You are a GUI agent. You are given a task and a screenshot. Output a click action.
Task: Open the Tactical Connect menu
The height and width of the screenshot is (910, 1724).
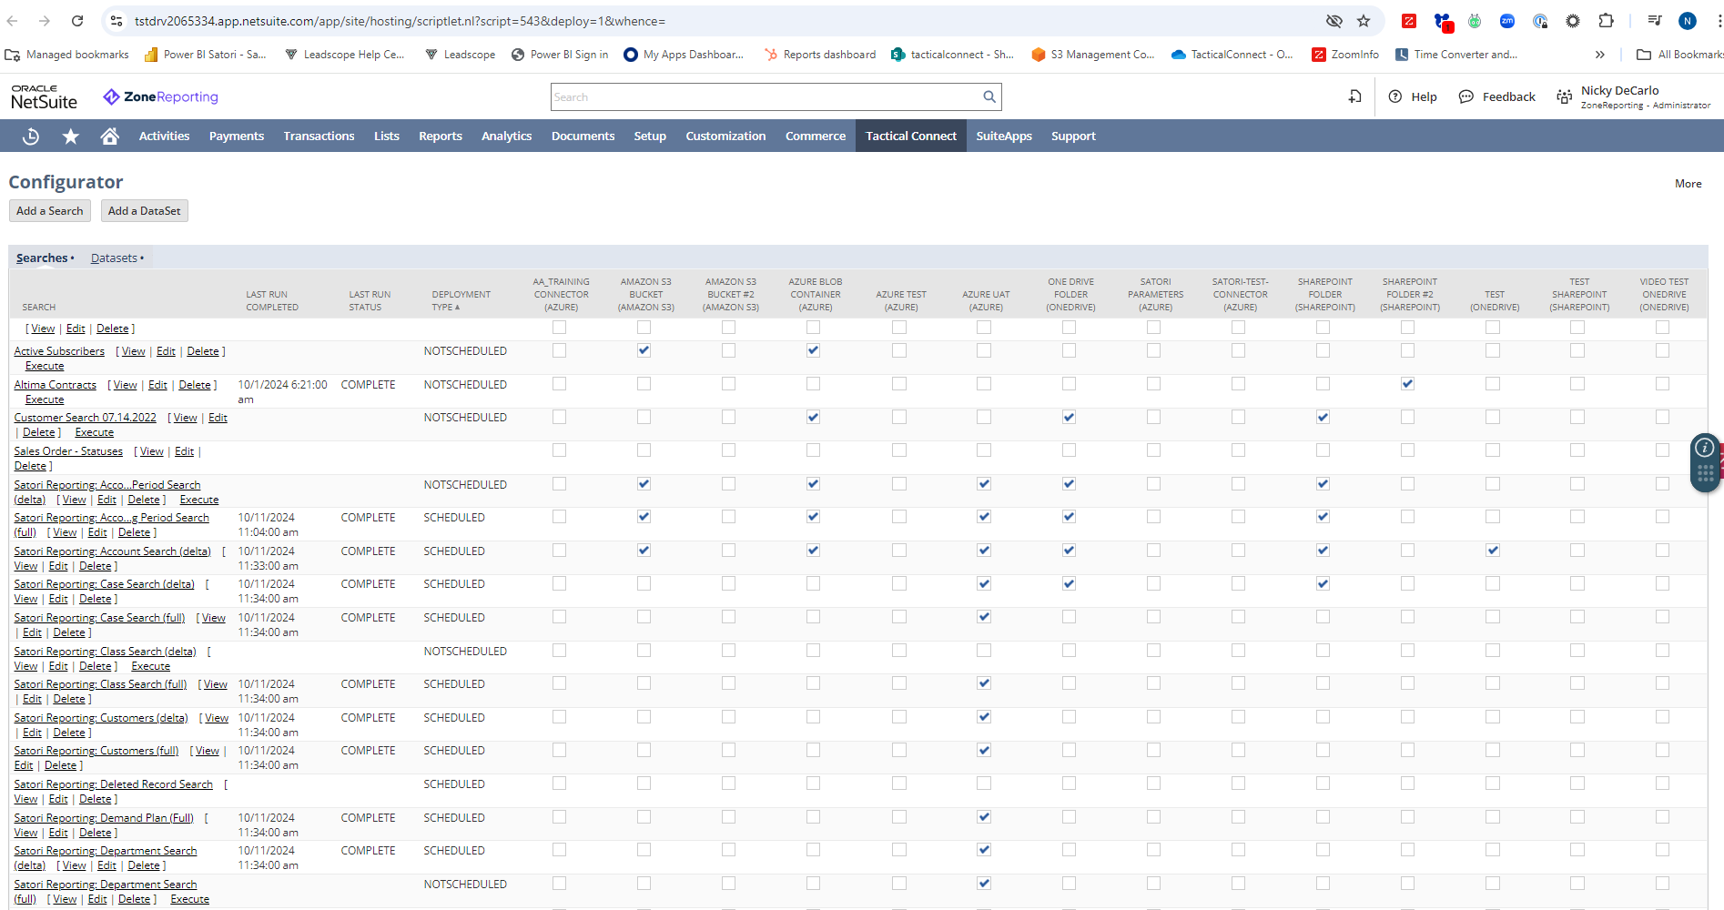[910, 136]
